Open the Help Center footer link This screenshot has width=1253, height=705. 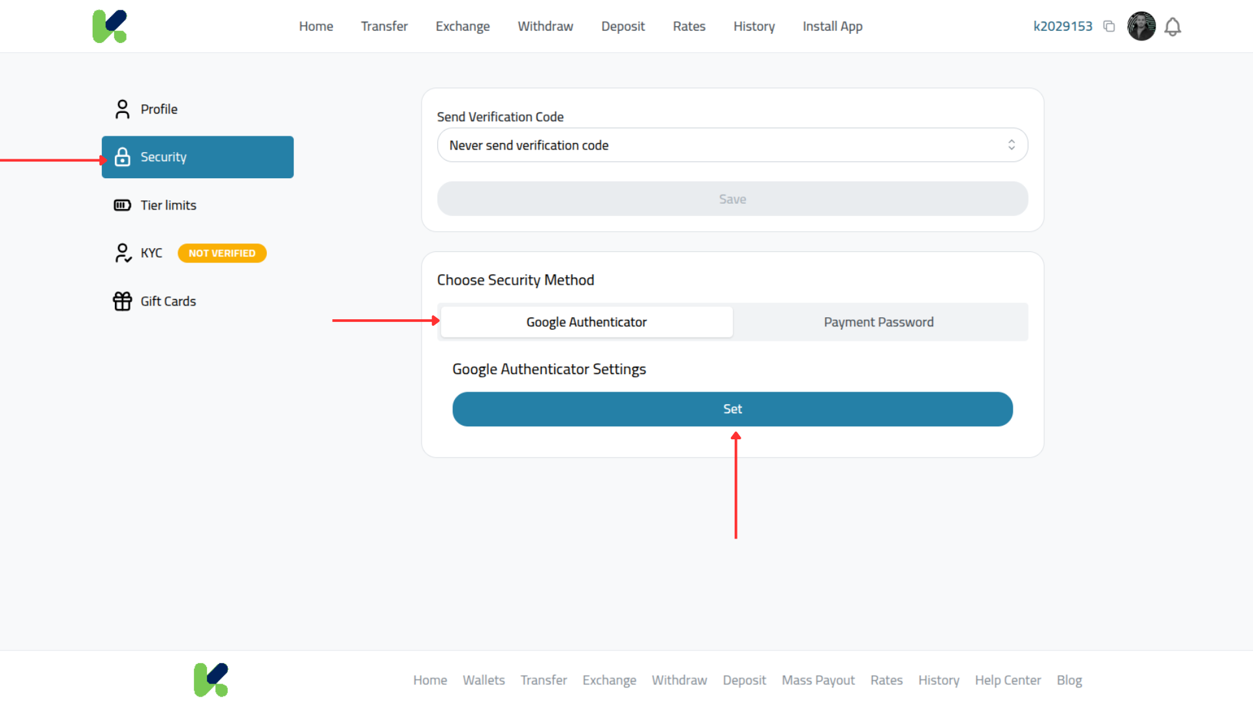click(1008, 680)
